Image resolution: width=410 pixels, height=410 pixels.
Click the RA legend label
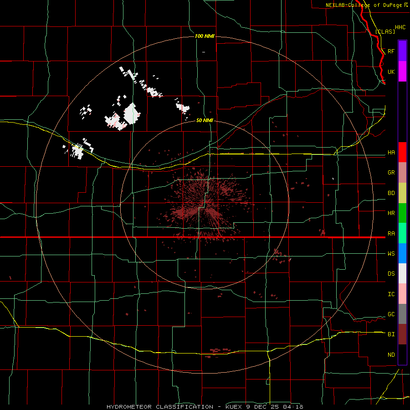point(391,234)
